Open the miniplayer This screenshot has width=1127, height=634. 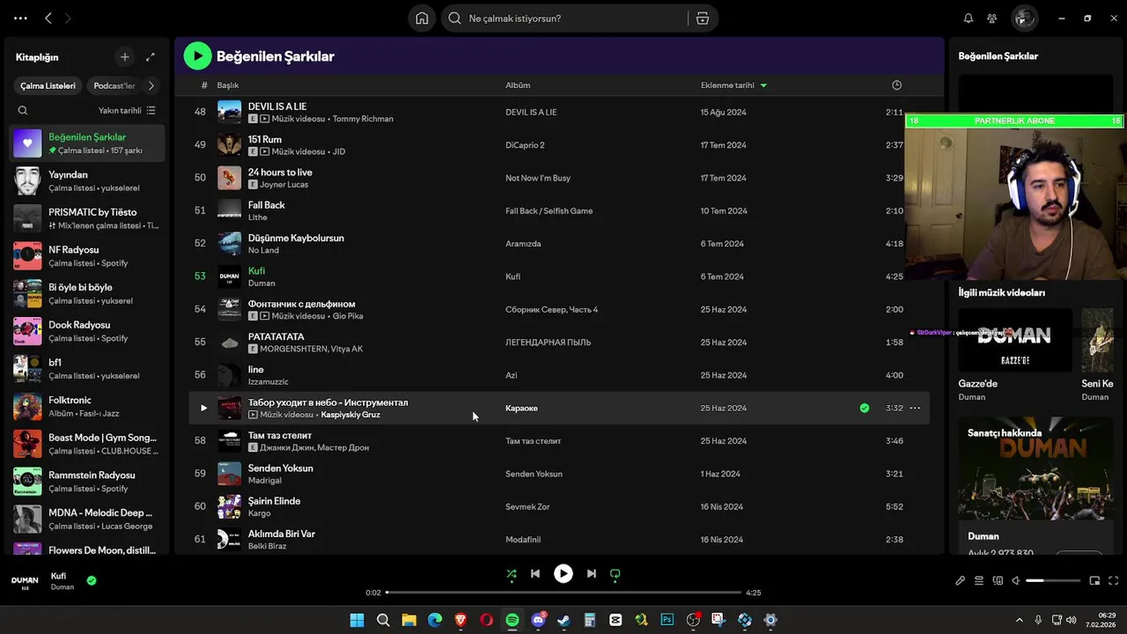(x=1094, y=581)
